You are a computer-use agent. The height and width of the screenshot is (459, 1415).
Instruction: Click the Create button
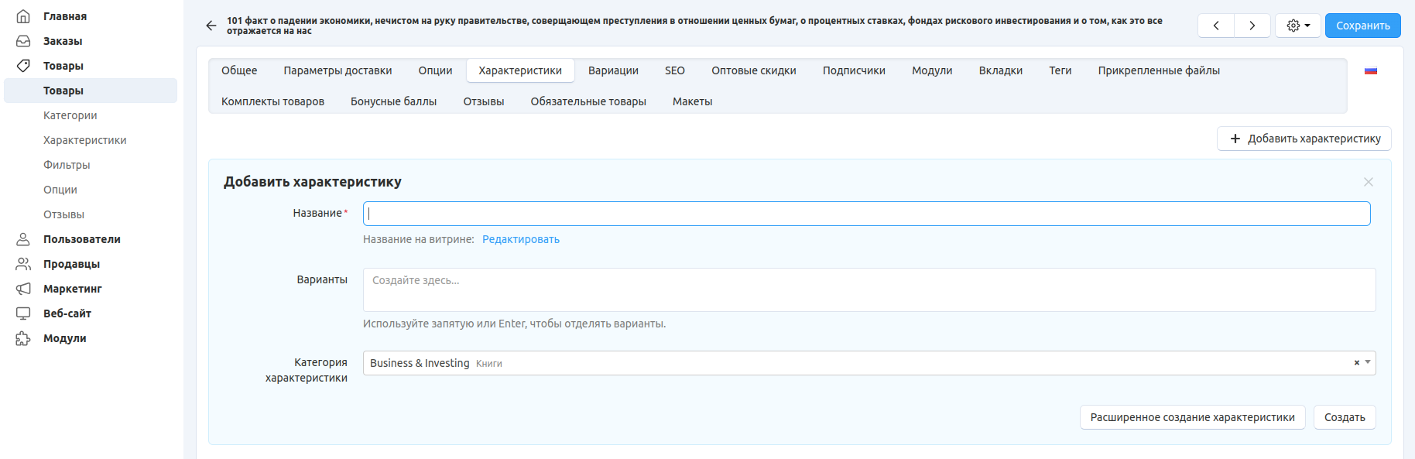coord(1345,417)
